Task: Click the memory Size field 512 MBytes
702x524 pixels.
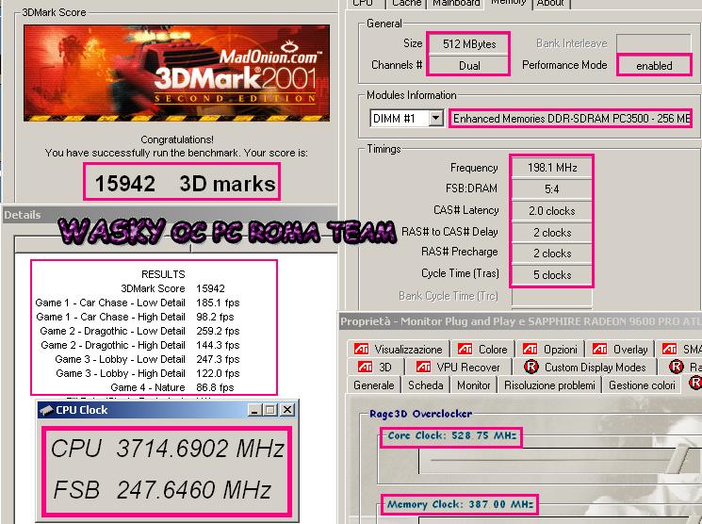Action: (x=468, y=44)
